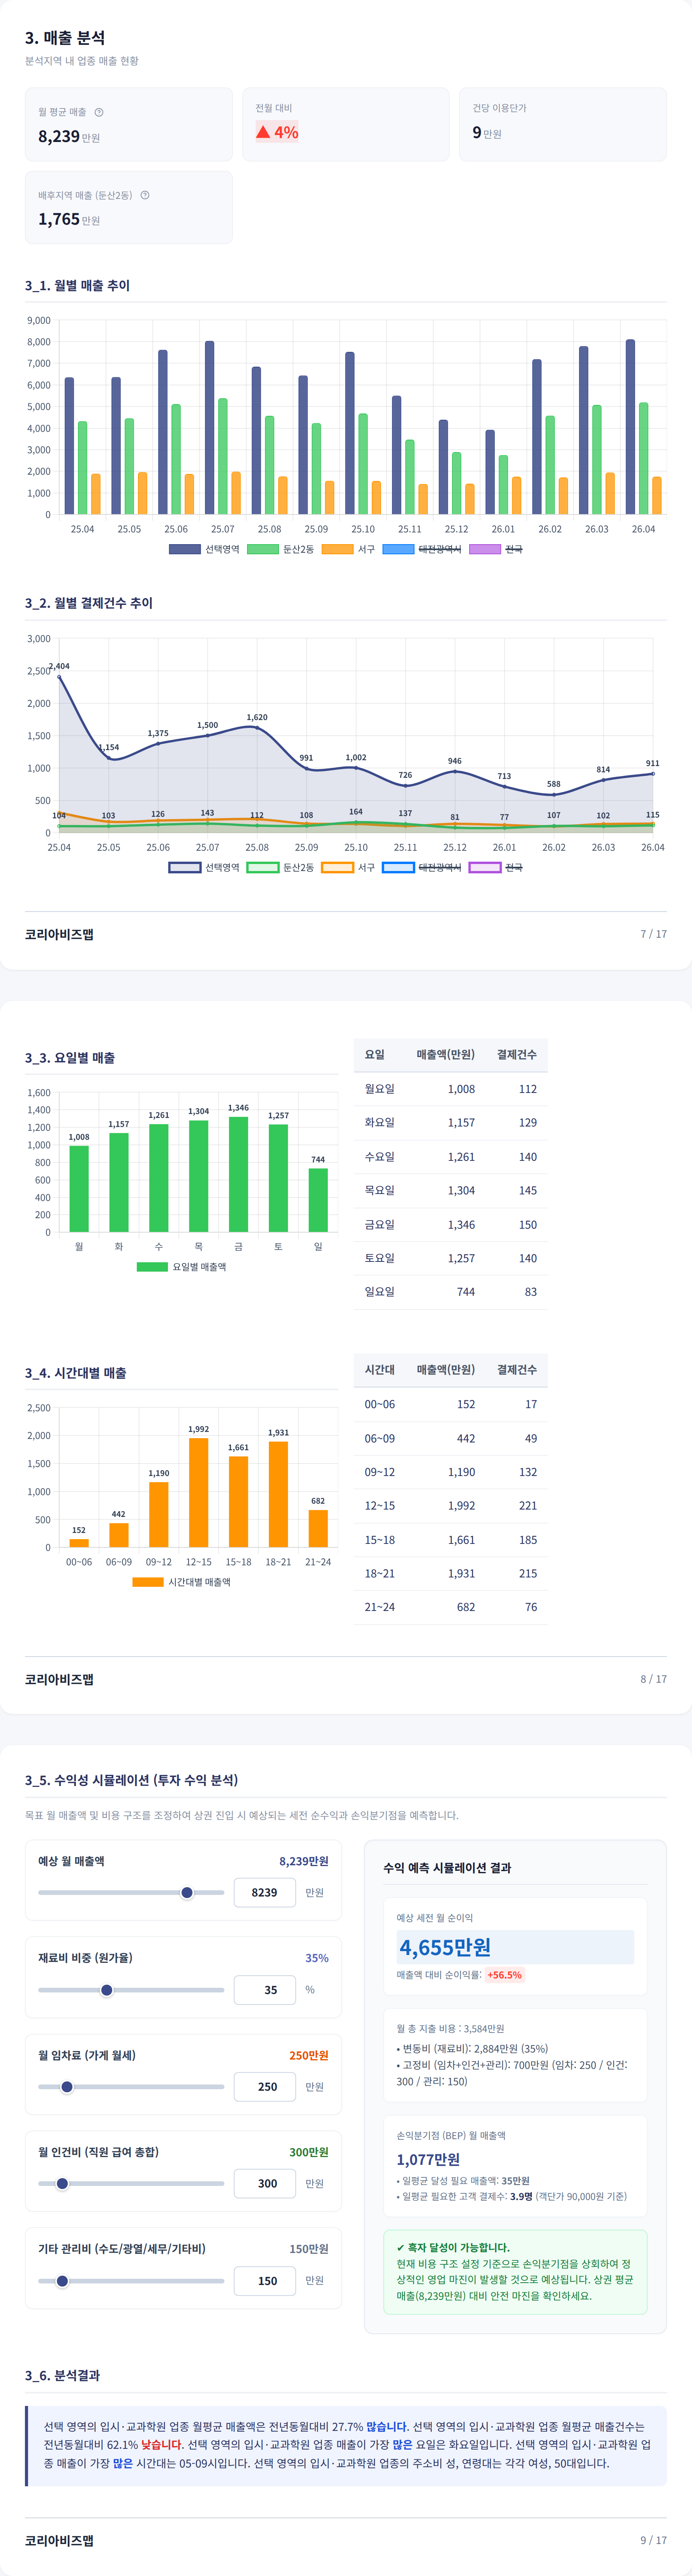
Task: Adjust the 예상 월 매출액 slider
Action: (x=131, y=1892)
